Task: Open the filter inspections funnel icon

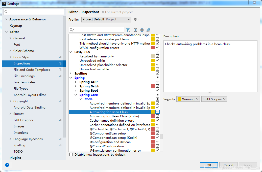Action: pos(128,30)
